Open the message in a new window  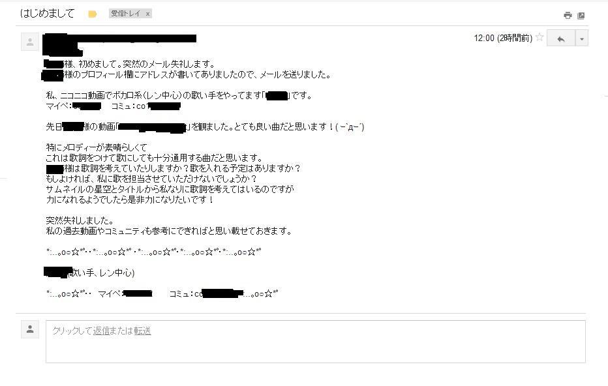(581, 16)
